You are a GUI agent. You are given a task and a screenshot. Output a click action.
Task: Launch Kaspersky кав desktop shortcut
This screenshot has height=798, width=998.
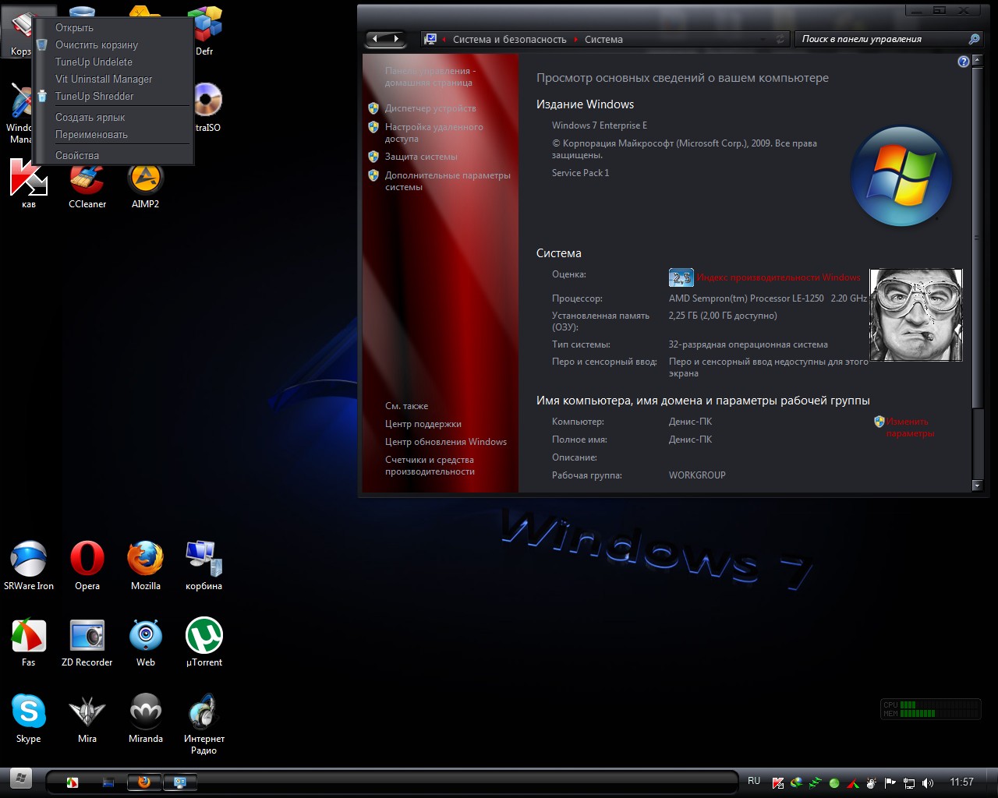[x=29, y=184]
